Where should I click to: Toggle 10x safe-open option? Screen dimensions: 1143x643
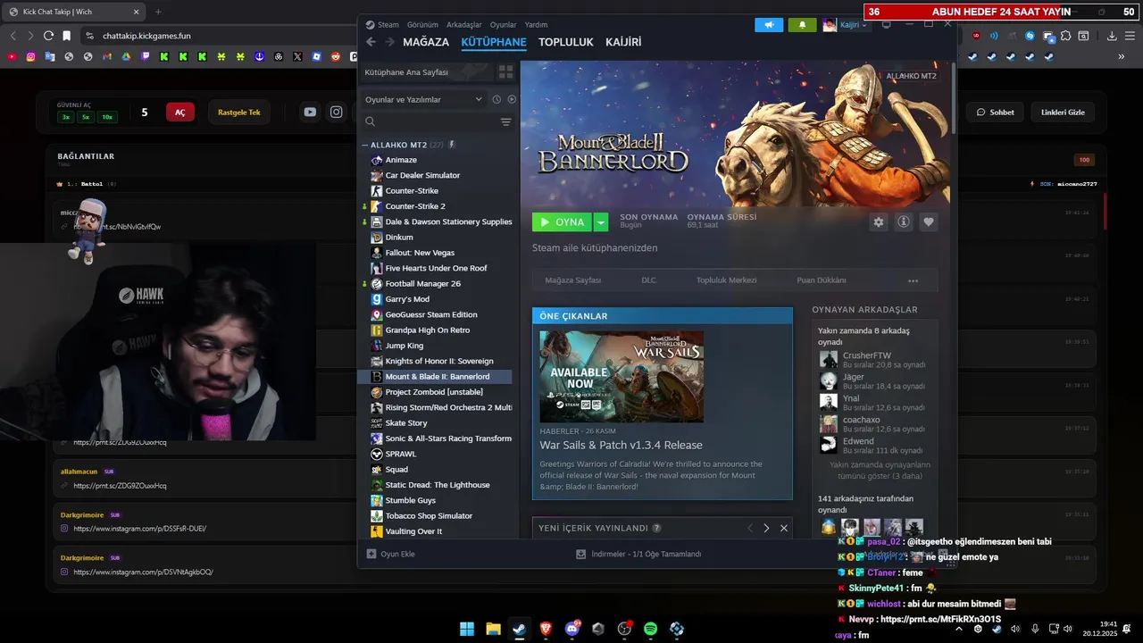[x=107, y=117]
